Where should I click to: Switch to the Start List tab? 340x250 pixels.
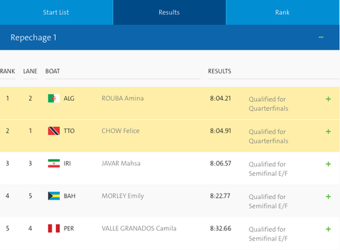(56, 12)
